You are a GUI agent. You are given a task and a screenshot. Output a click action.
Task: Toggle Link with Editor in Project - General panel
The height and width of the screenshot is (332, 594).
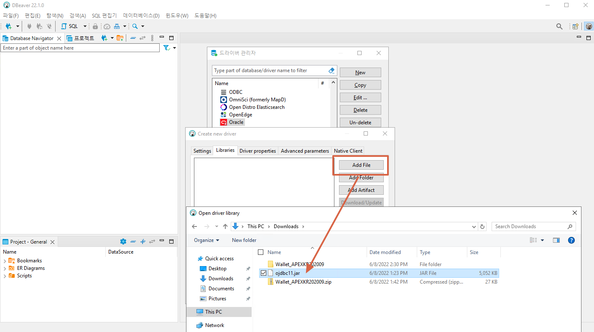point(152,241)
